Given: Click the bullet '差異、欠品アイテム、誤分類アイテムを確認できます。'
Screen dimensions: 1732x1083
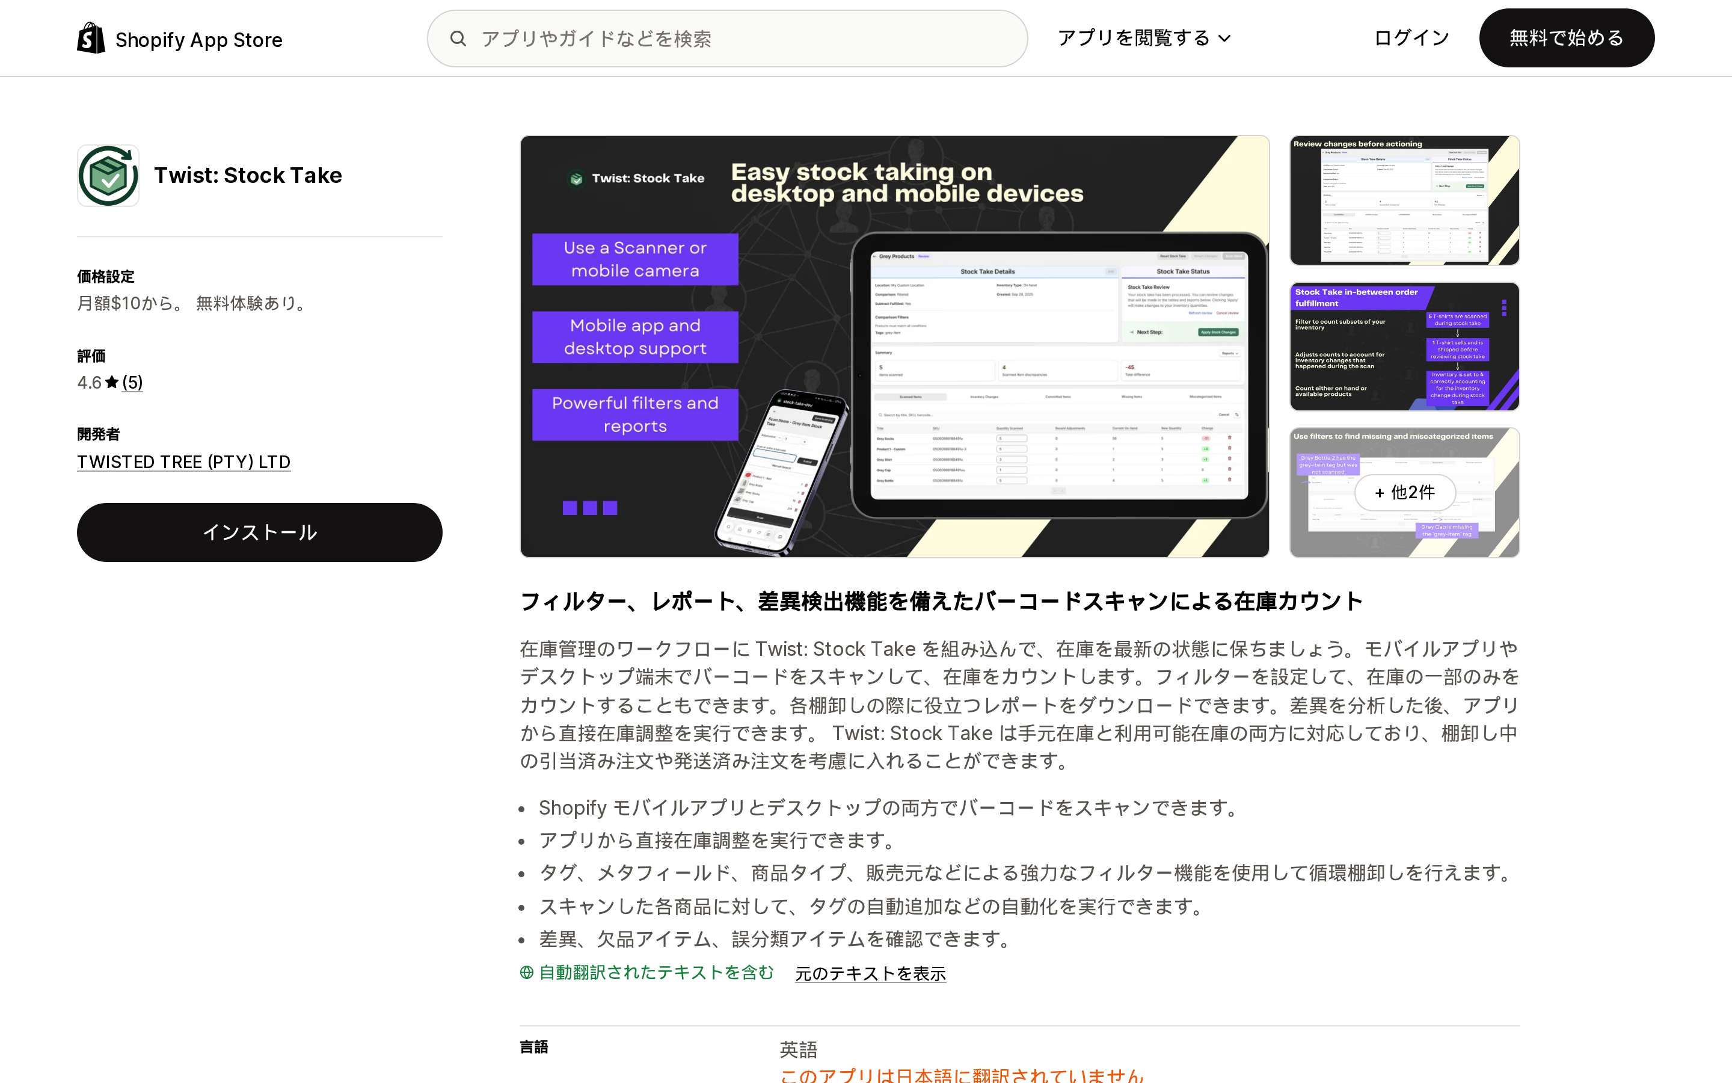Looking at the screenshot, I should tap(776, 939).
